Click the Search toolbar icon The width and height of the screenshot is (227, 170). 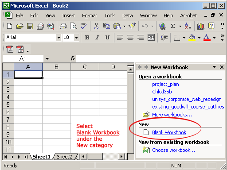tap(51, 26)
